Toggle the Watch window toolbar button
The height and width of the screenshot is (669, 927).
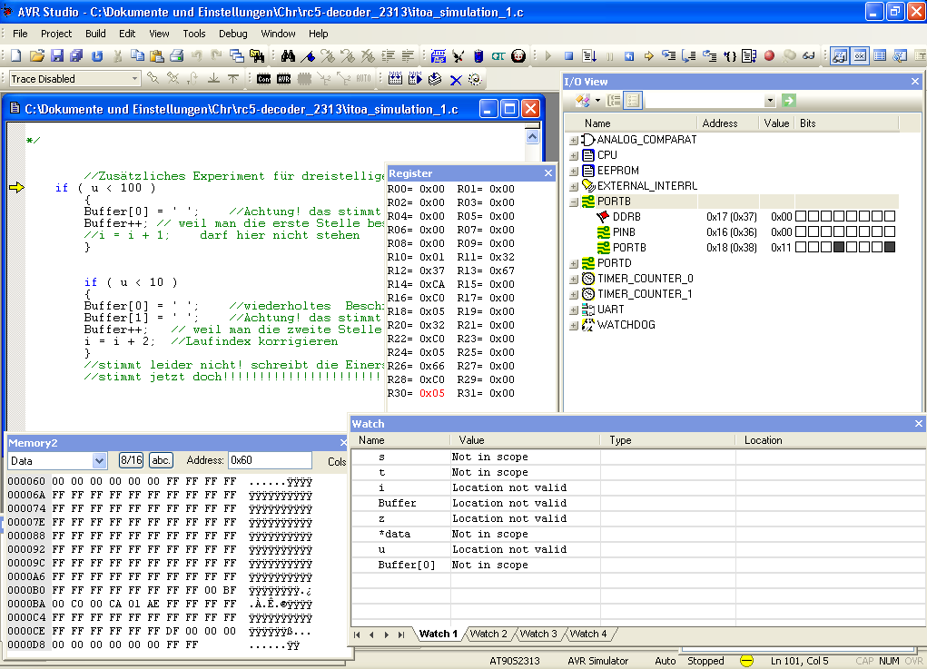click(840, 55)
